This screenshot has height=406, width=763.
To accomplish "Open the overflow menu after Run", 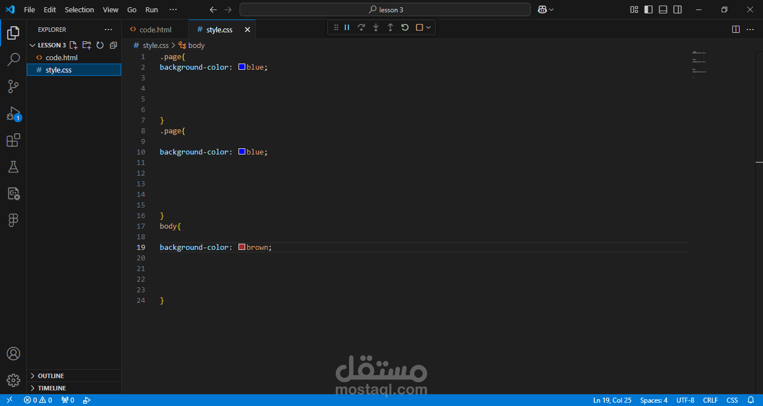I will coord(173,9).
